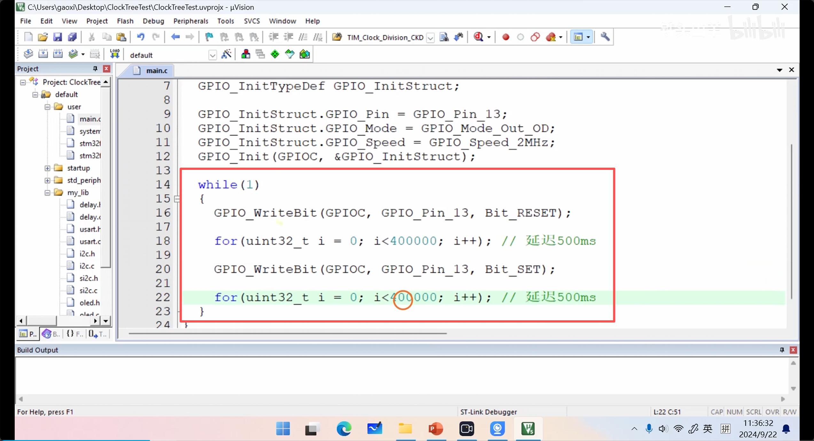Open the default target dropdown

point(212,55)
